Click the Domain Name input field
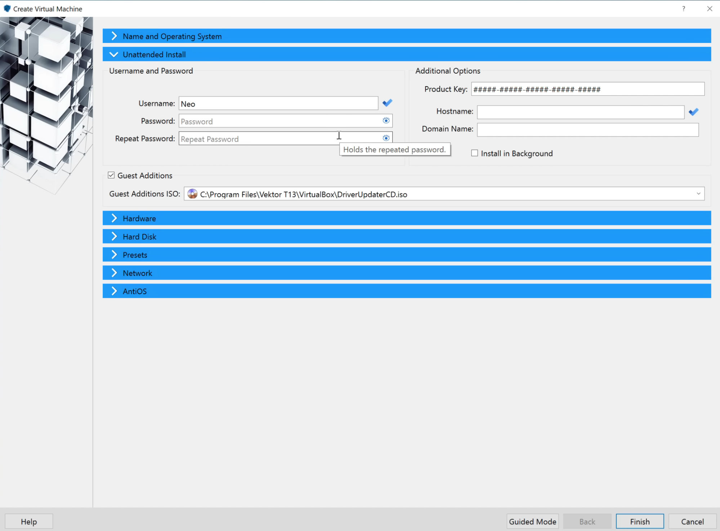Image resolution: width=720 pixels, height=531 pixels. point(588,130)
